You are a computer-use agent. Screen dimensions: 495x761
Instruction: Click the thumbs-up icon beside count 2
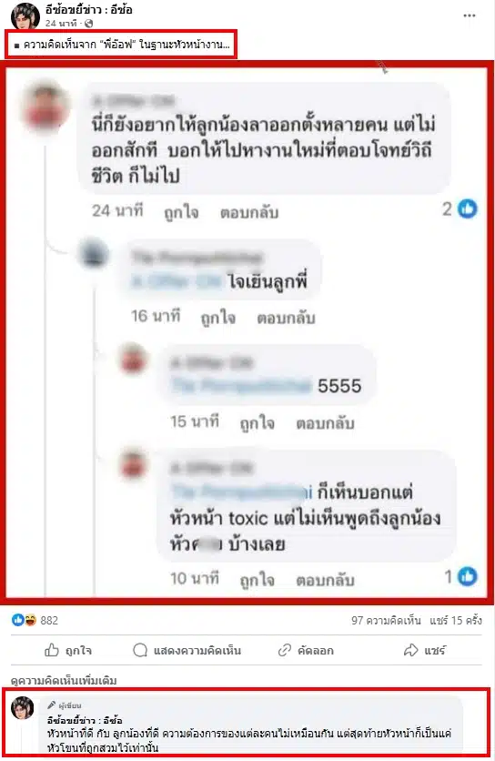coord(468,208)
